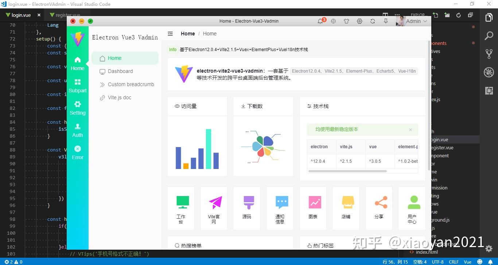Change line endings via CRLF selector
The height and width of the screenshot is (265, 498).
(x=454, y=262)
